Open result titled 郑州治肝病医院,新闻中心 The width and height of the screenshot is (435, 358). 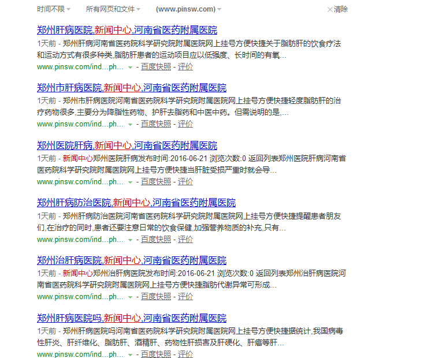pos(132,260)
